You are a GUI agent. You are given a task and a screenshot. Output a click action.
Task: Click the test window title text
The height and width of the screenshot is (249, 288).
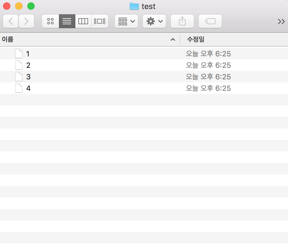coord(149,7)
